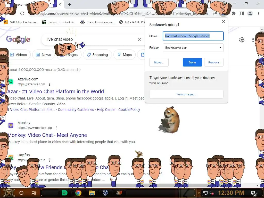The height and width of the screenshot is (198, 264).
Task: Click the vertical scrollbar up arrow
Action: coord(262,29)
